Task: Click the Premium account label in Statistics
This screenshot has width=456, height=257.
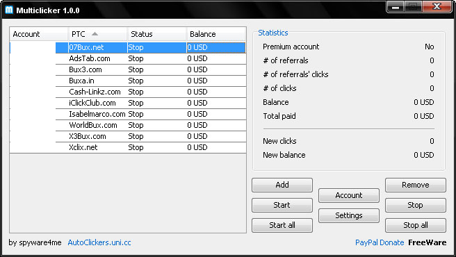Action: coord(291,47)
